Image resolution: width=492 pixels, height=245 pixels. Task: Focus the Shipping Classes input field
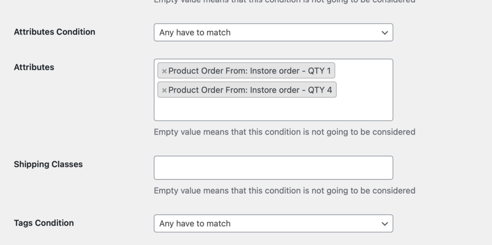[273, 168]
